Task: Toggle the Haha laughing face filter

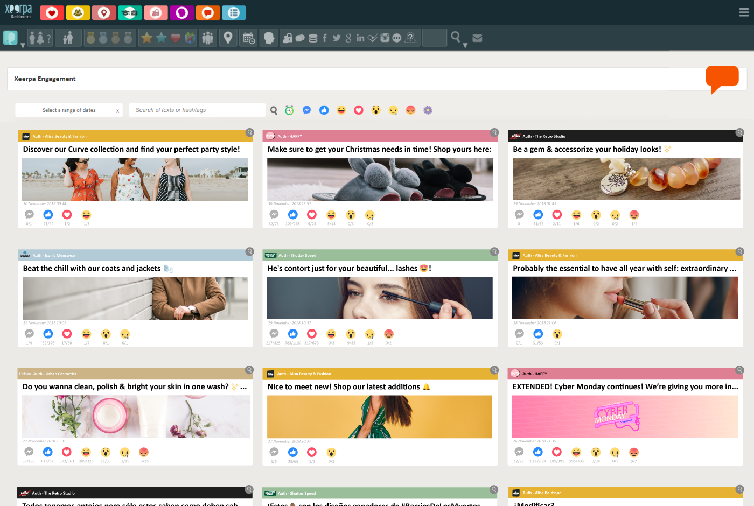Action: (341, 110)
